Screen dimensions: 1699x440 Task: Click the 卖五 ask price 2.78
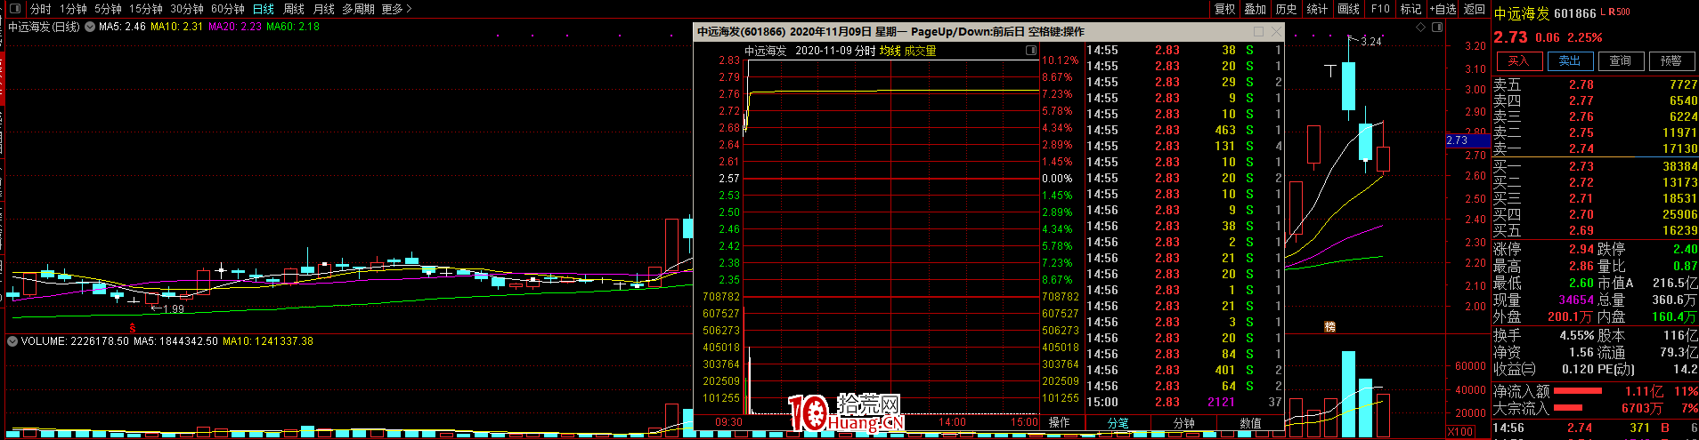click(1581, 85)
